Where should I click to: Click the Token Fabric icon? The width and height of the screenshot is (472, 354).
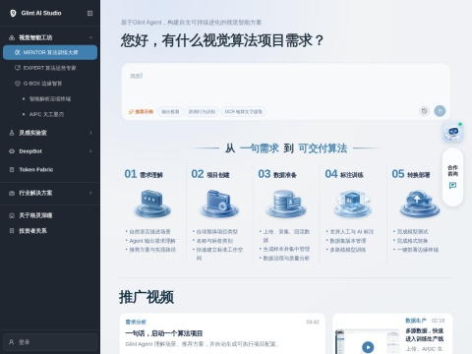pos(12,169)
